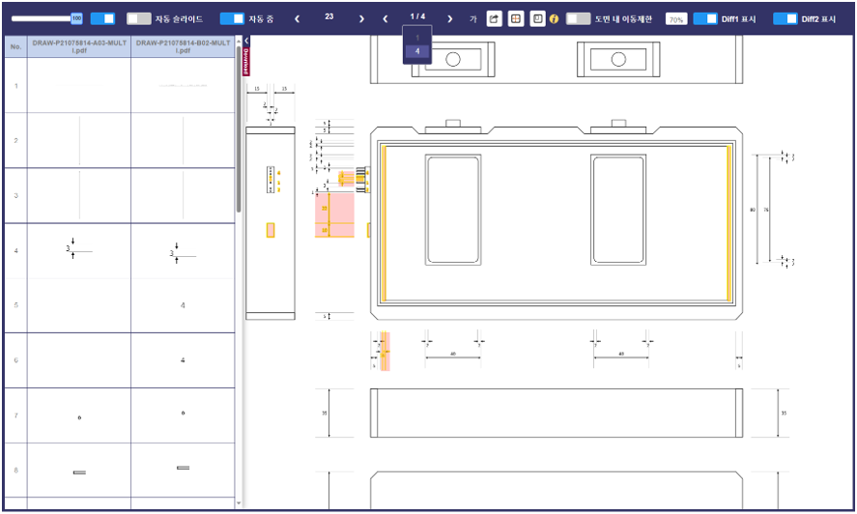Viewport: 857px width, 514px height.
Task: Collapse the comparison list panel with the chevron
Action: (246, 41)
